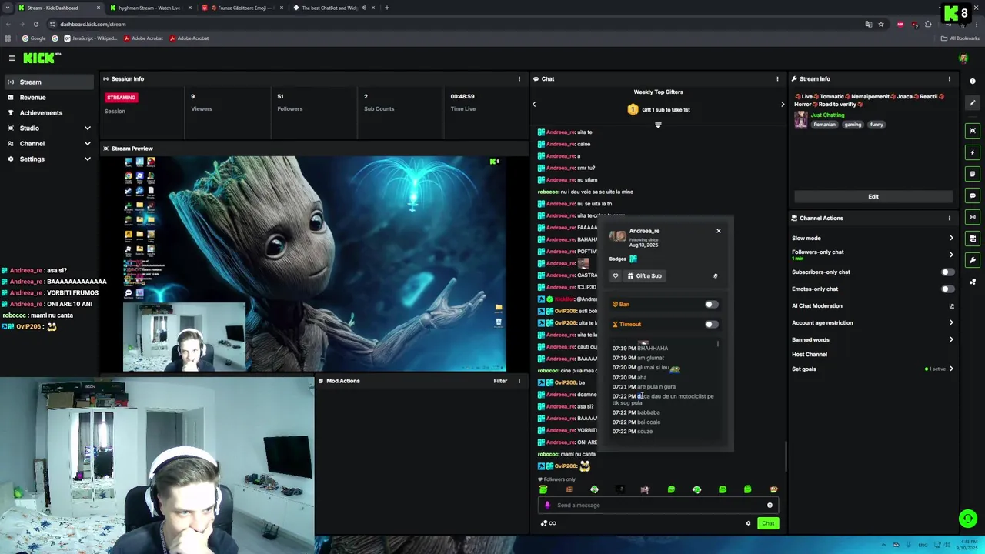The height and width of the screenshot is (554, 985).
Task: Toggle Subscribers-only chat switch
Action: [x=947, y=272]
